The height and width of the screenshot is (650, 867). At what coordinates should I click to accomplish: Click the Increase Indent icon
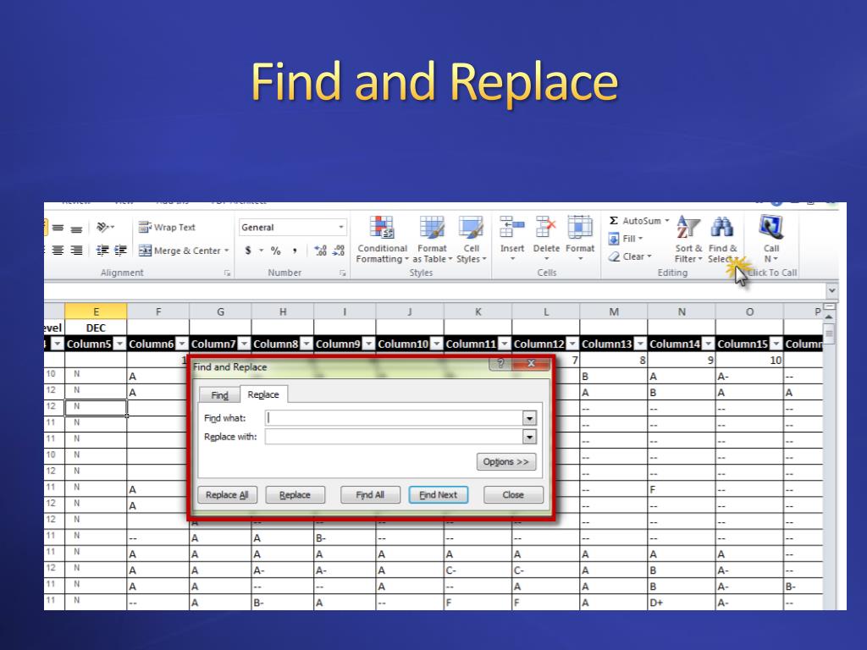(120, 251)
